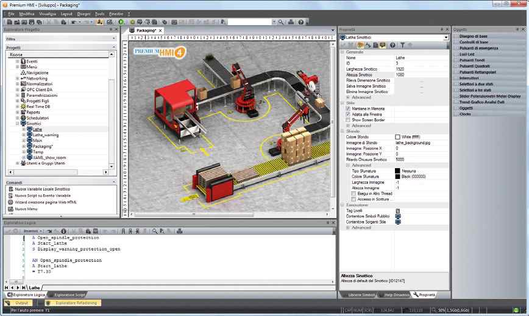The image size is (529, 316).
Task: Click the Contenitore Simboli Pubblici icon
Action: [x=398, y=216]
